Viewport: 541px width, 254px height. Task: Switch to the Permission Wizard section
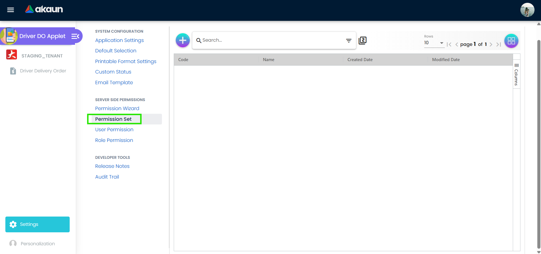pyautogui.click(x=117, y=108)
